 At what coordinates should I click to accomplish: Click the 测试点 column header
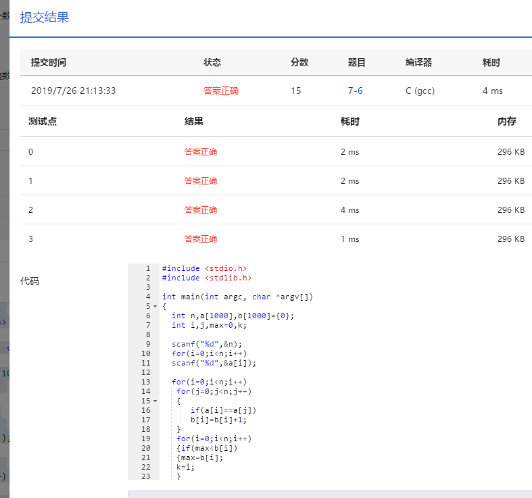click(x=43, y=121)
